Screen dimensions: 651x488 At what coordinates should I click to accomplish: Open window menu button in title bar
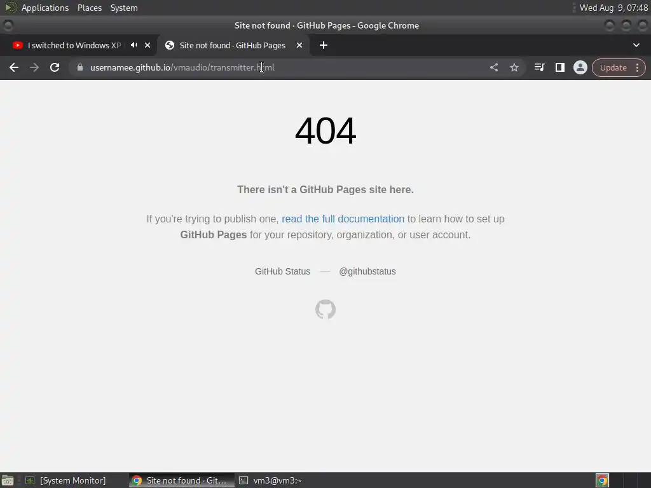pyautogui.click(x=8, y=25)
